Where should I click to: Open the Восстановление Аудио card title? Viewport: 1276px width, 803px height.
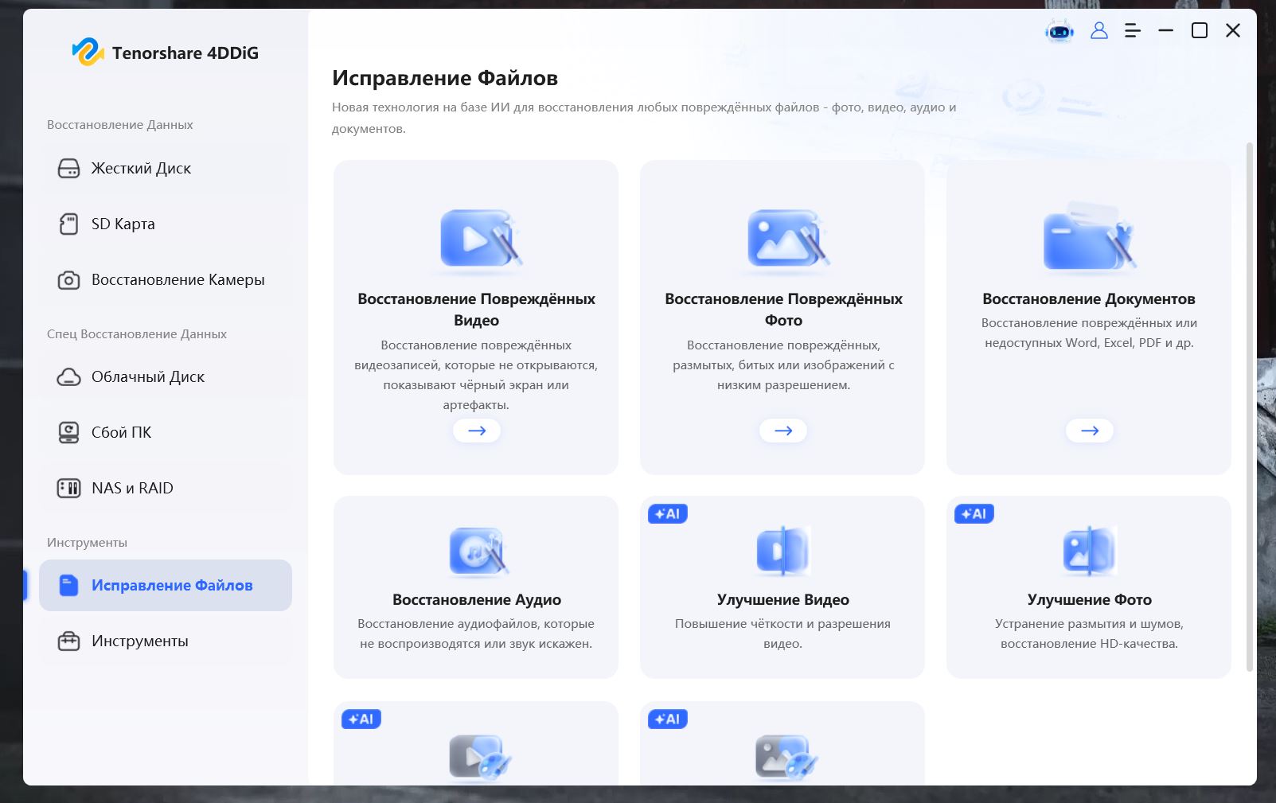tap(477, 600)
